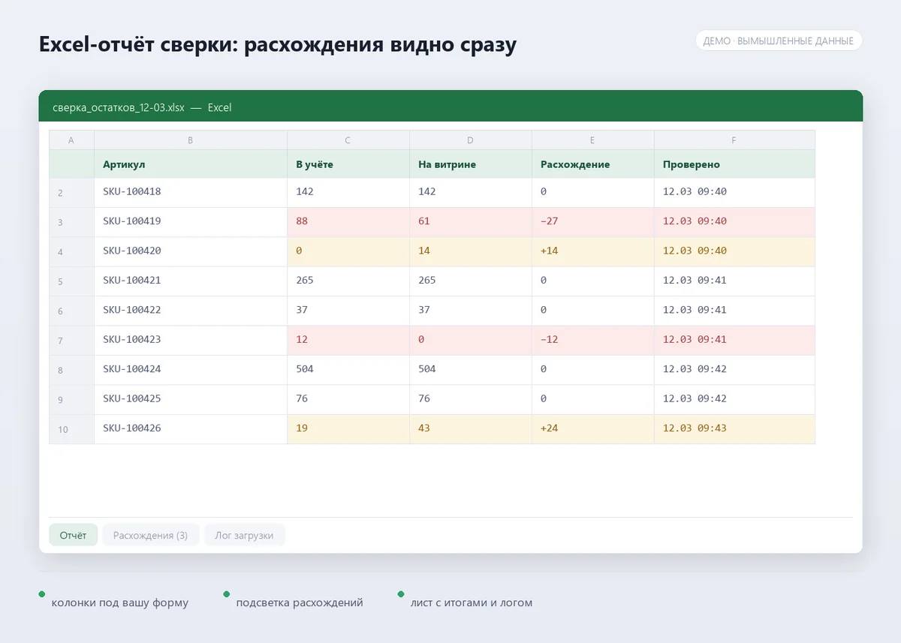This screenshot has width=901, height=643.
Task: Click the На витрине header cell
Action: click(471, 164)
